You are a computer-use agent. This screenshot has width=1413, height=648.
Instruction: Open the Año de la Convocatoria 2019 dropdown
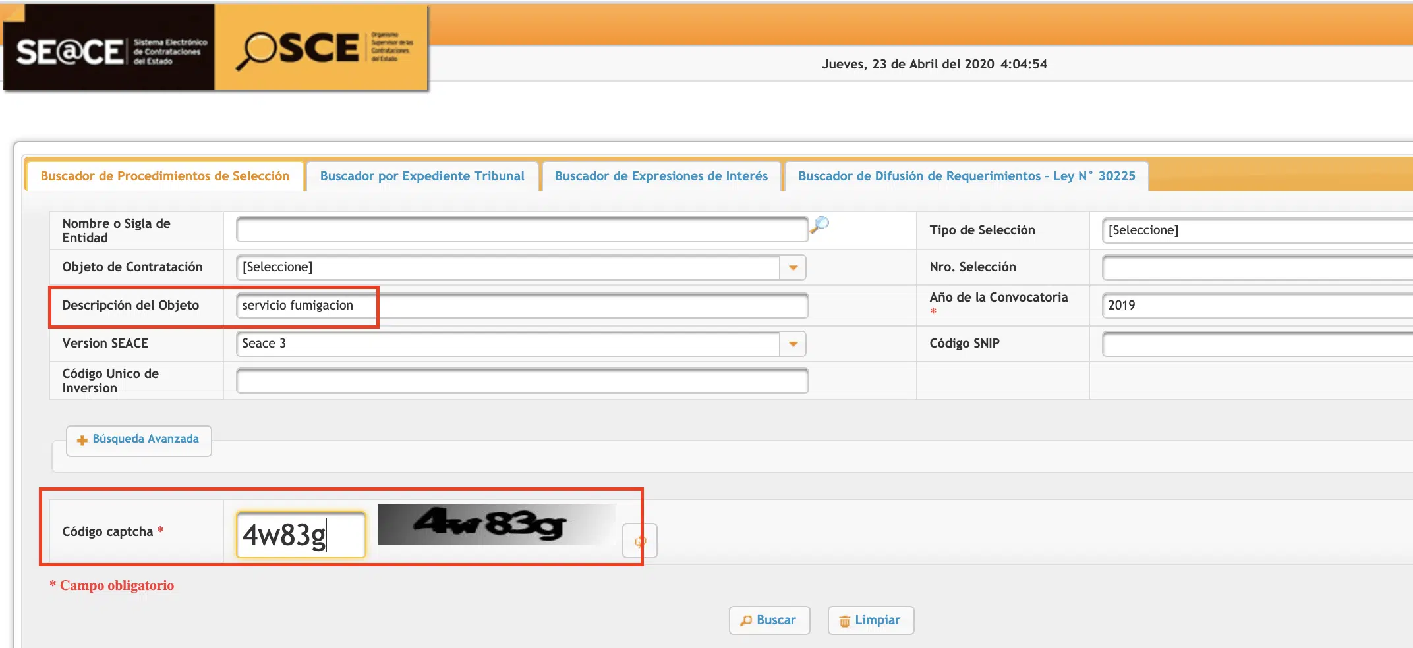point(1257,306)
